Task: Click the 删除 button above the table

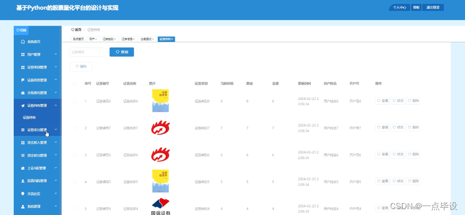Action: (x=81, y=66)
